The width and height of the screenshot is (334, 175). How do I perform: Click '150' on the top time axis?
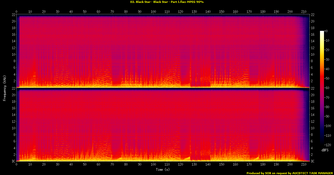(222, 12)
